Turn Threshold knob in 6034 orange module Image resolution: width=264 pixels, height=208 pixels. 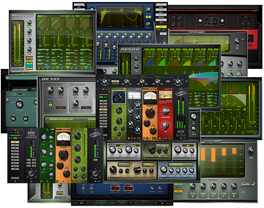point(150,112)
